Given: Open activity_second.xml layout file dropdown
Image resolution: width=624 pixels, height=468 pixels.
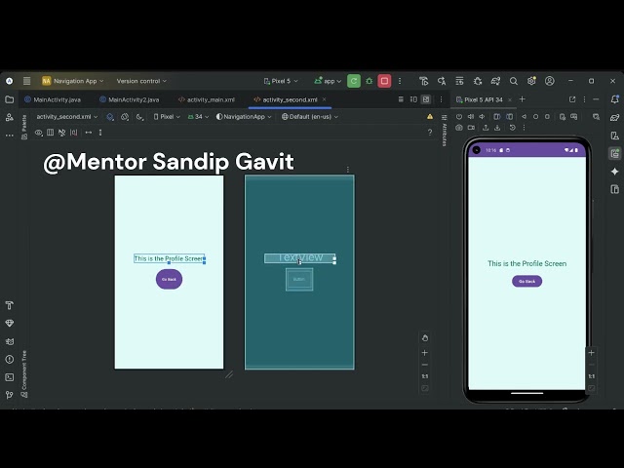Looking at the screenshot, I should coord(66,117).
